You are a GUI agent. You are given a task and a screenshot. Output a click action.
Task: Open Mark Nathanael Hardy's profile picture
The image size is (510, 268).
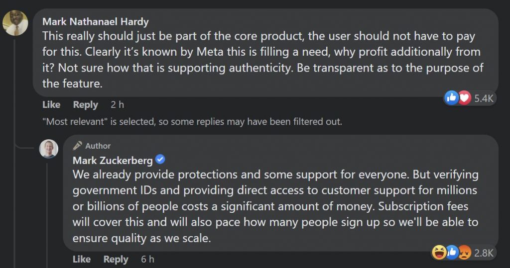click(15, 23)
